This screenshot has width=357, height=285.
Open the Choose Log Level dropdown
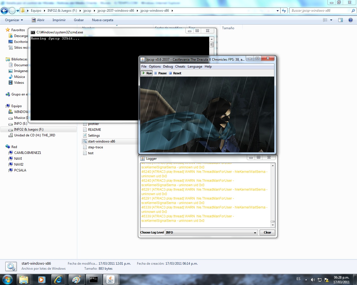click(211, 232)
